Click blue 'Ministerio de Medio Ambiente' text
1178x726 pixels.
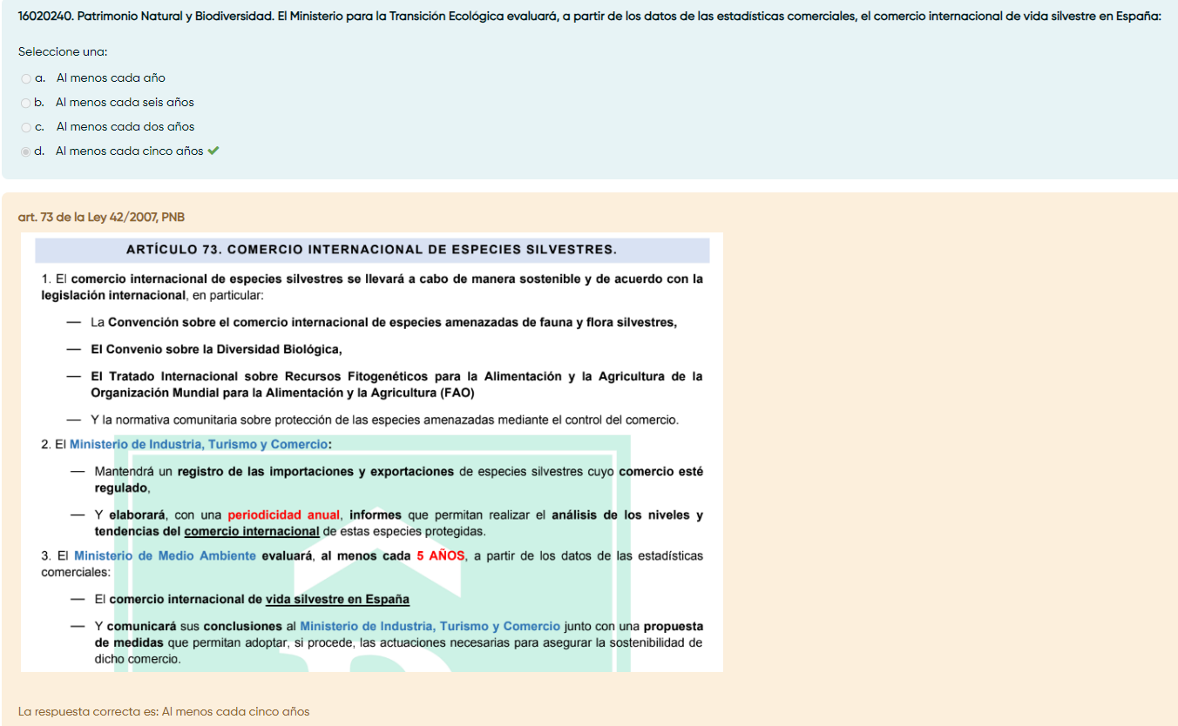coord(165,556)
